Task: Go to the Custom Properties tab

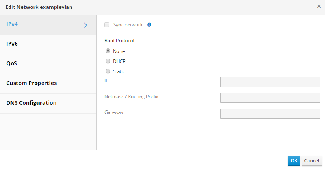Action: click(x=31, y=83)
